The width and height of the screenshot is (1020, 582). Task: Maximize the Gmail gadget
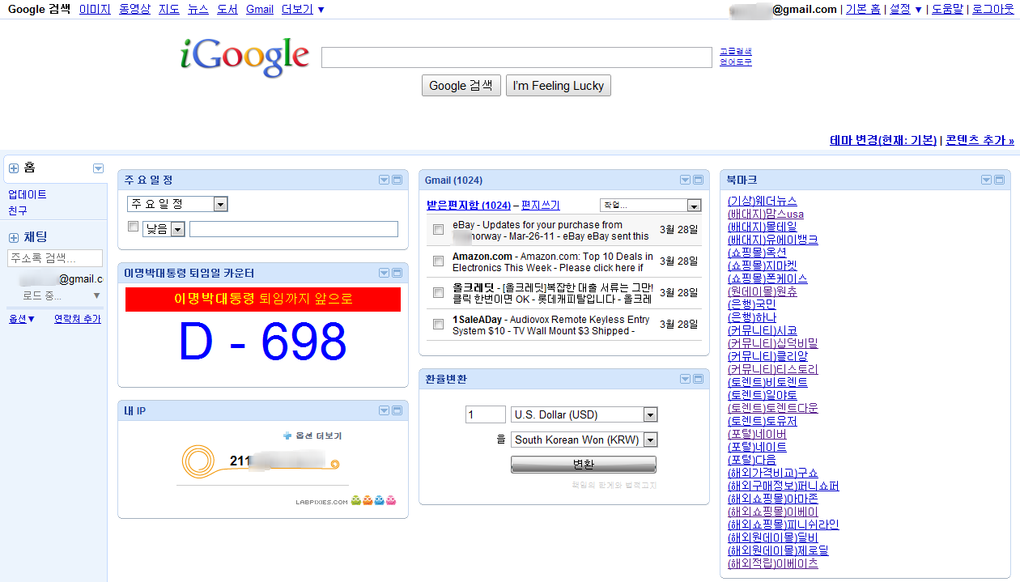coord(699,180)
